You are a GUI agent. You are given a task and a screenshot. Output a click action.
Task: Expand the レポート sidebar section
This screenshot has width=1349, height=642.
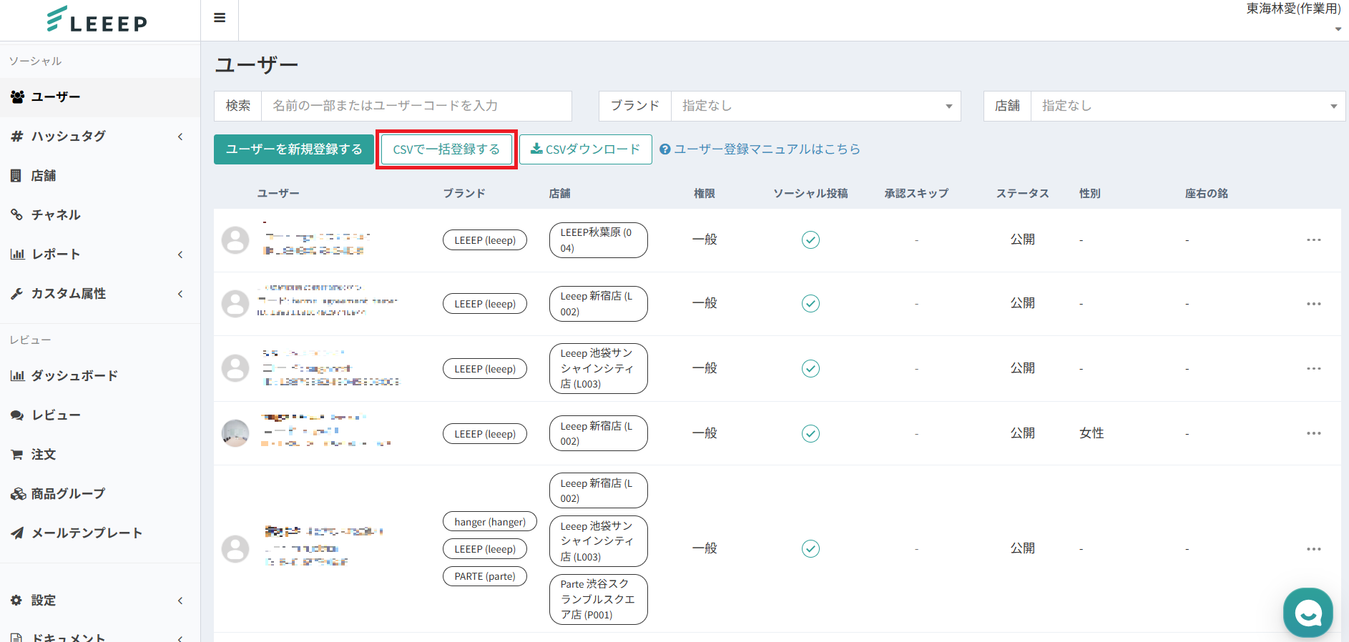tap(97, 254)
